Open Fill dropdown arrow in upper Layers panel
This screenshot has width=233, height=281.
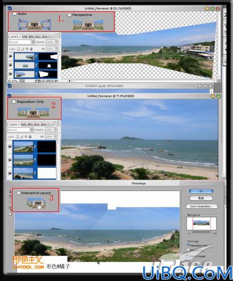(56, 49)
